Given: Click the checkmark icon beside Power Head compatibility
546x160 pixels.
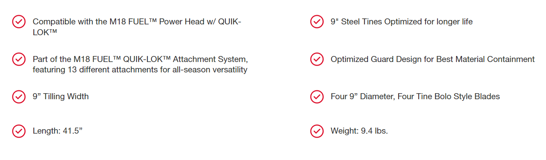Looking at the screenshot, I should (x=19, y=22).
